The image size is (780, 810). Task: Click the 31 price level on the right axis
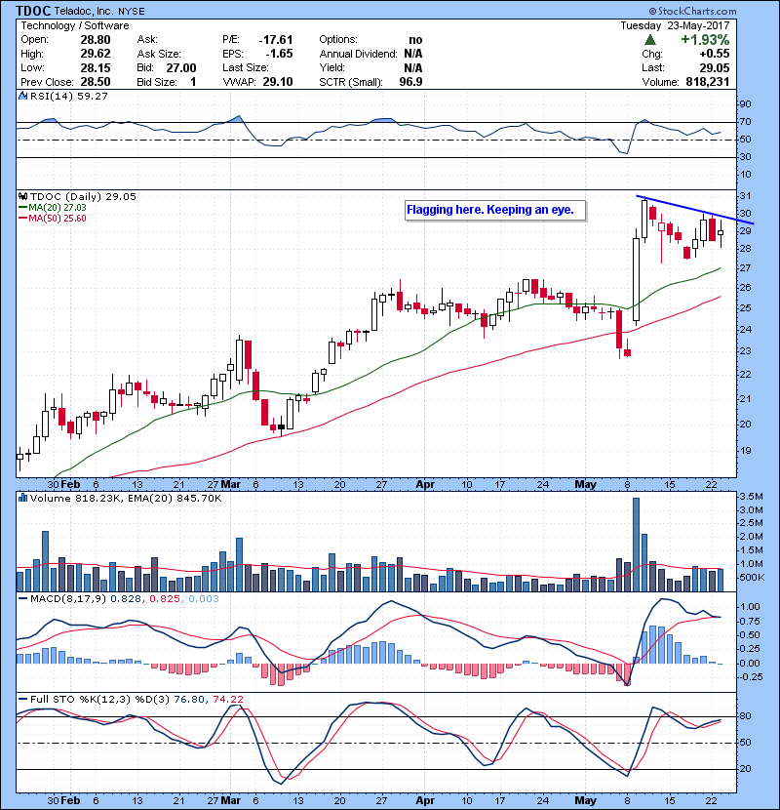coord(745,196)
